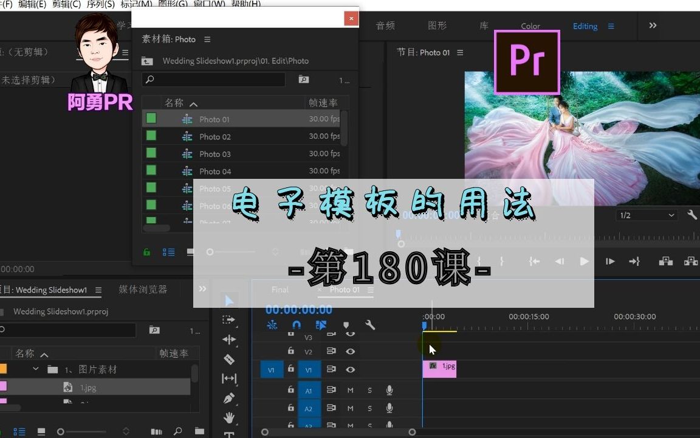Hide V2 track output via eye icon
This screenshot has width=700, height=438.
click(x=350, y=351)
